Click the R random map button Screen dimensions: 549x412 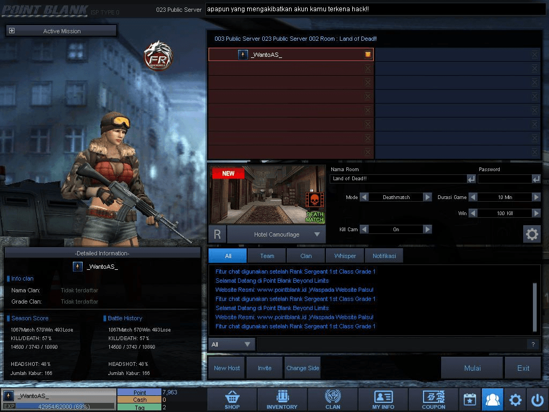tap(218, 234)
